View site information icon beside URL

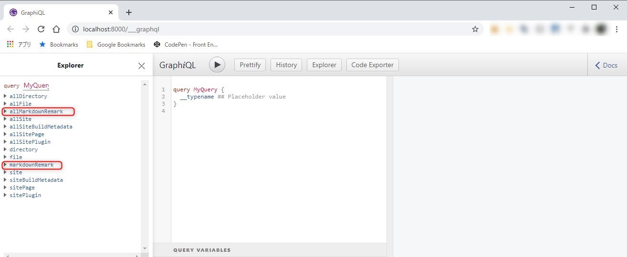pos(75,29)
